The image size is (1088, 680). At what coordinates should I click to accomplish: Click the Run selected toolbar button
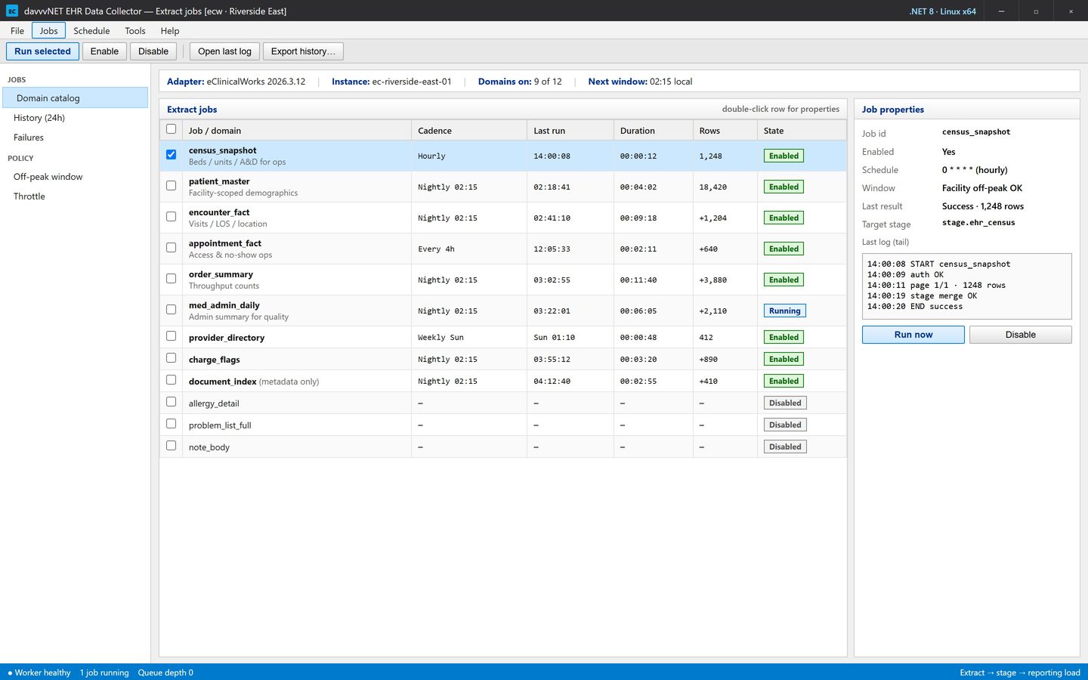coord(42,51)
